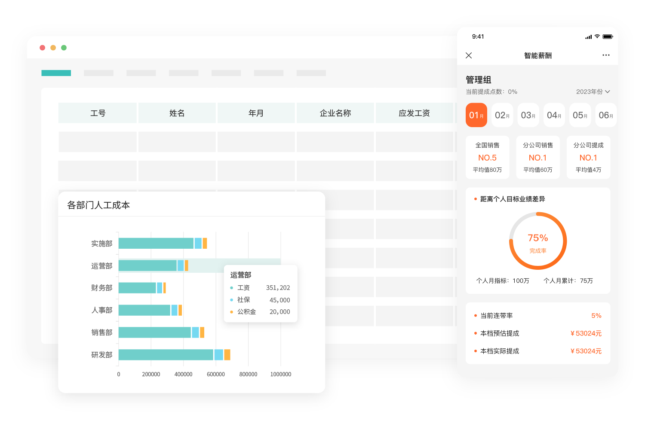
Task: Select the 05月 month tab
Action: tap(580, 115)
